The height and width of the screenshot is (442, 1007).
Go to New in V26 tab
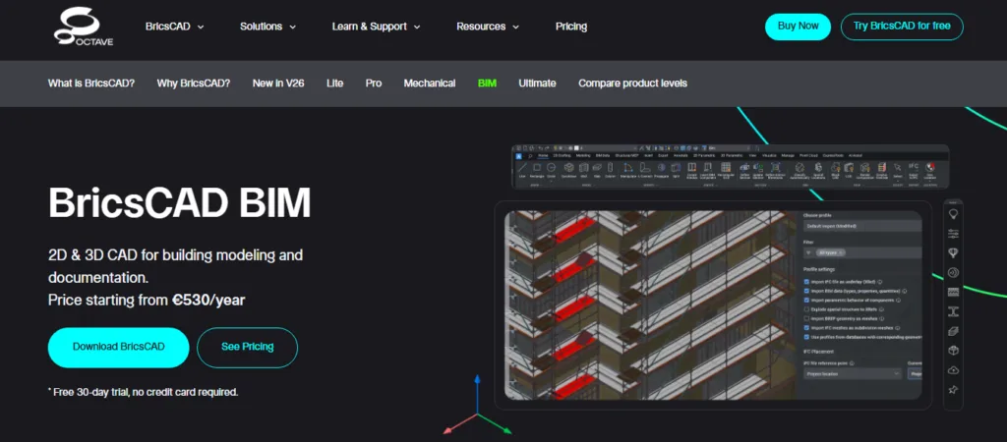point(278,83)
